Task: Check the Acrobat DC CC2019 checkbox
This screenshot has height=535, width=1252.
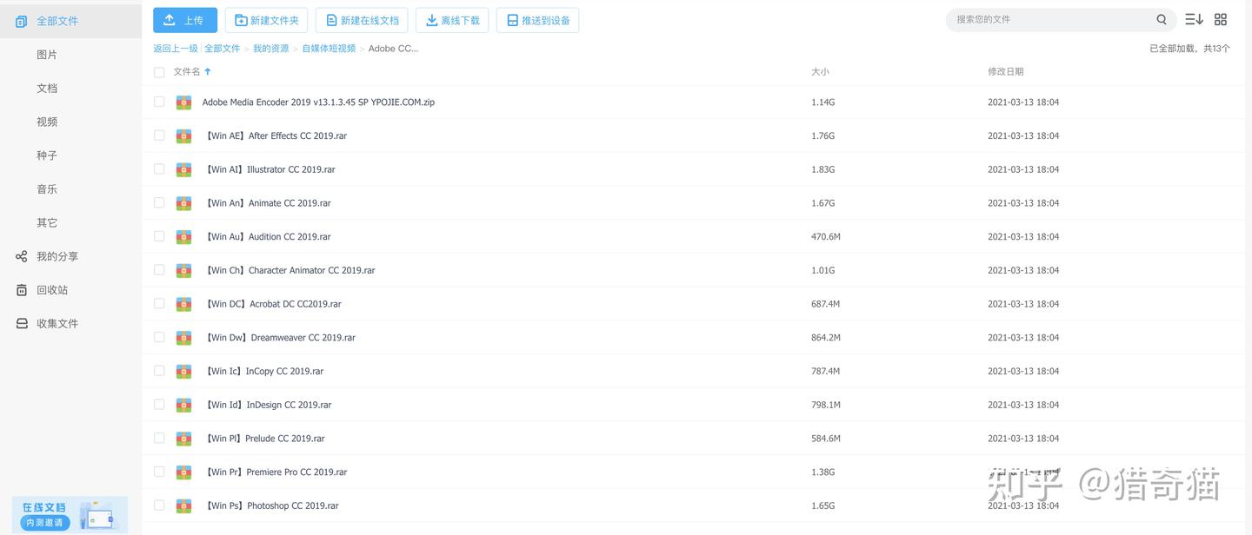Action: pyautogui.click(x=159, y=303)
